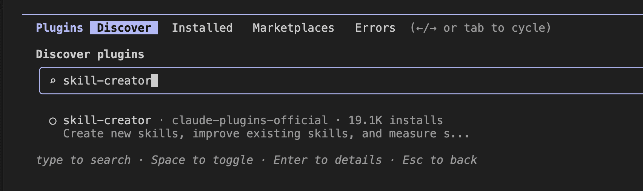Click the Discover plugins heading
Screen dimensions: 643x191
90,54
